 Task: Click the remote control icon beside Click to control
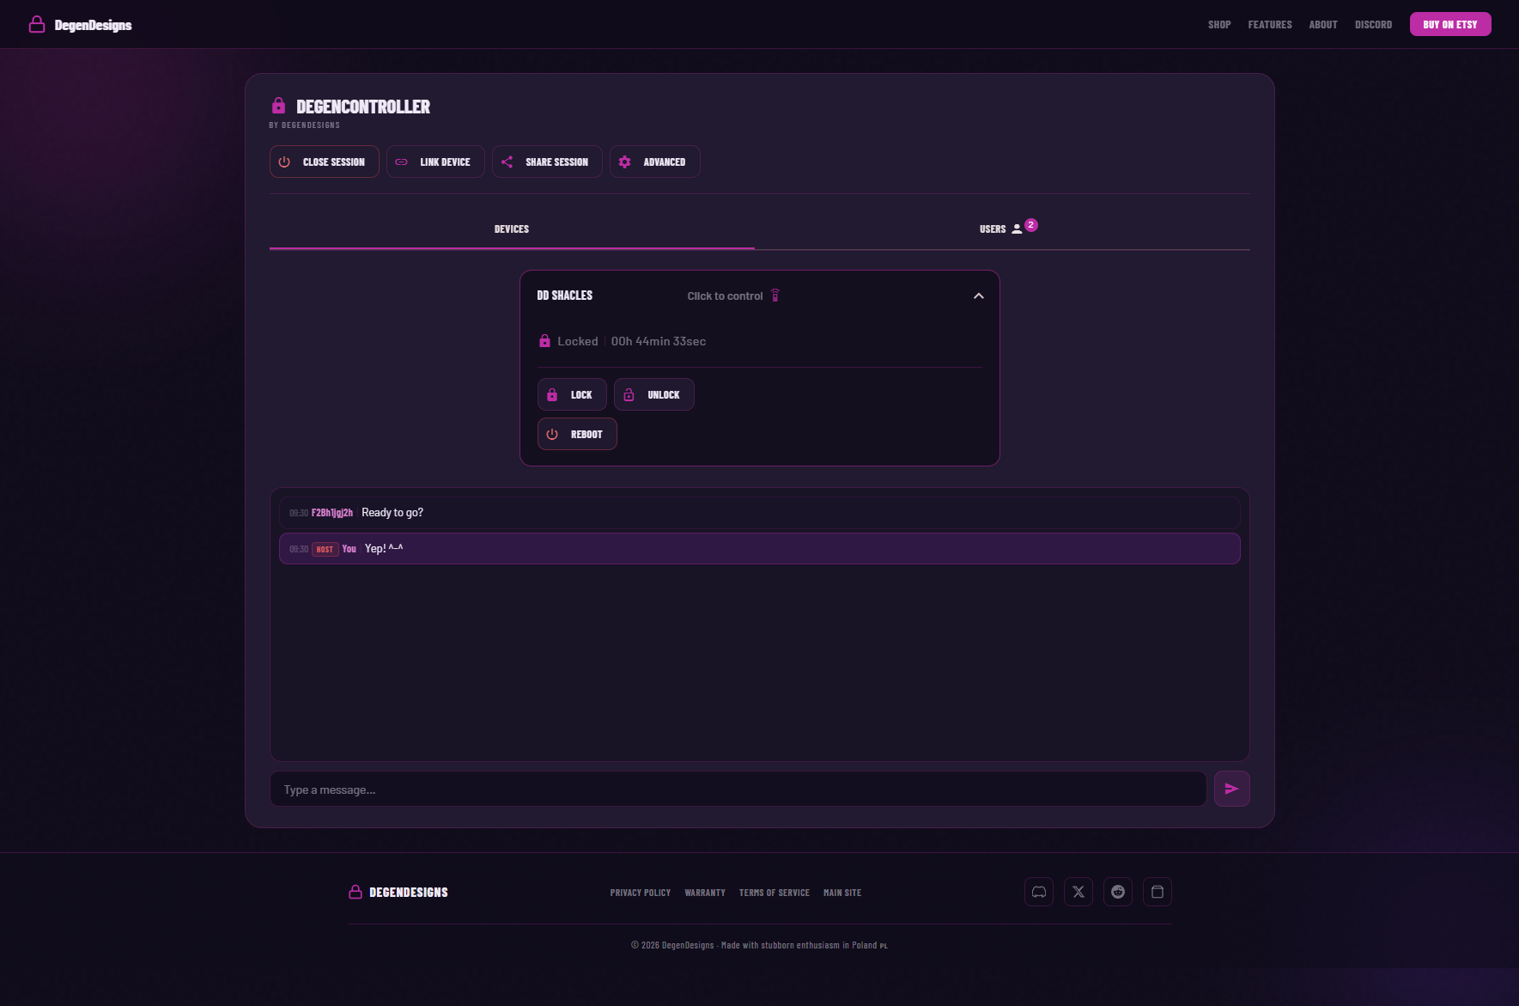pyautogui.click(x=775, y=296)
